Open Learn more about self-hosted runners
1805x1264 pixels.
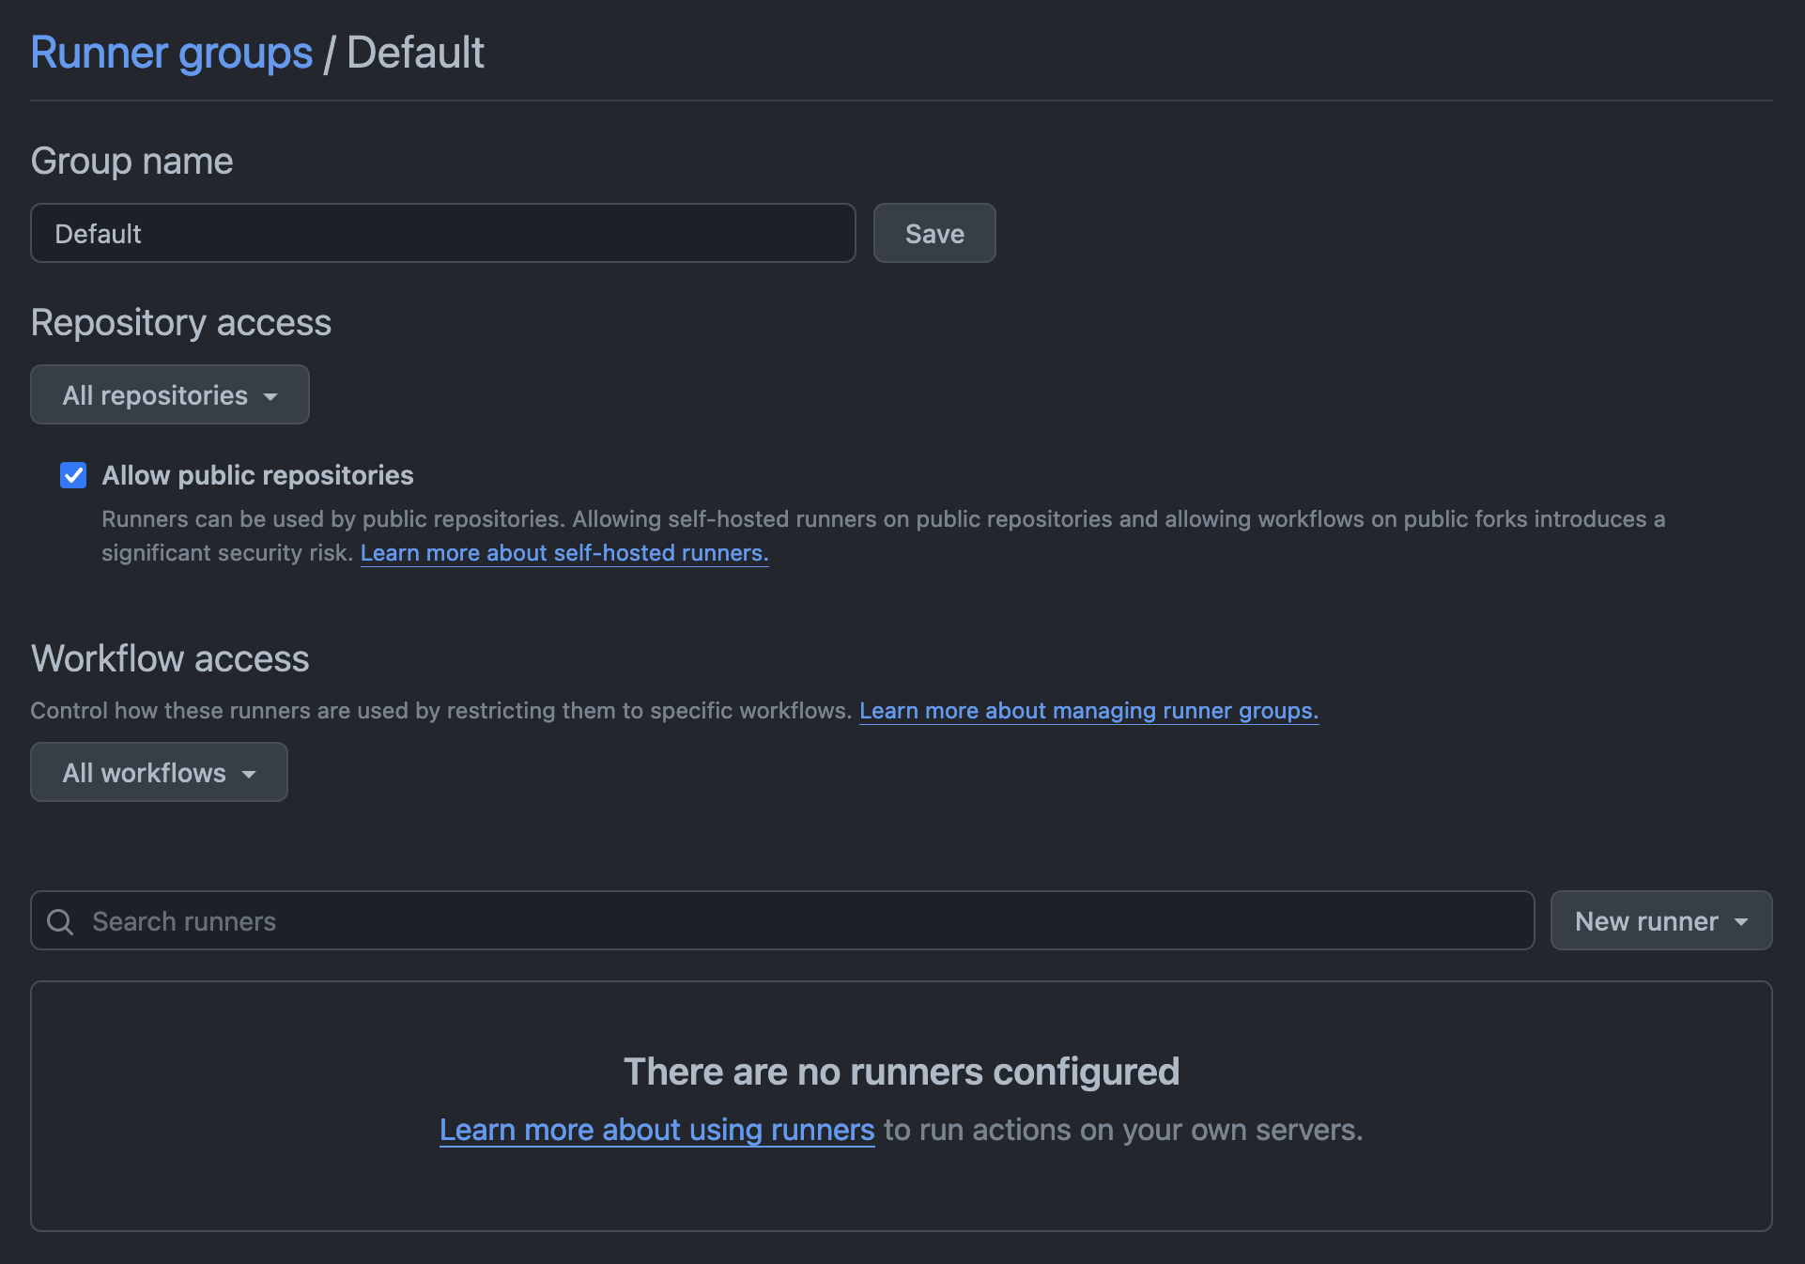click(563, 553)
